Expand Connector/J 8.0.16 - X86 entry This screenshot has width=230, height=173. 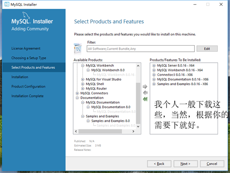(154, 75)
